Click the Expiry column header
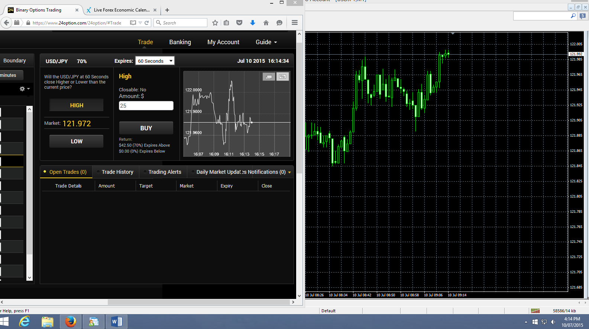The width and height of the screenshot is (589, 329). click(227, 186)
